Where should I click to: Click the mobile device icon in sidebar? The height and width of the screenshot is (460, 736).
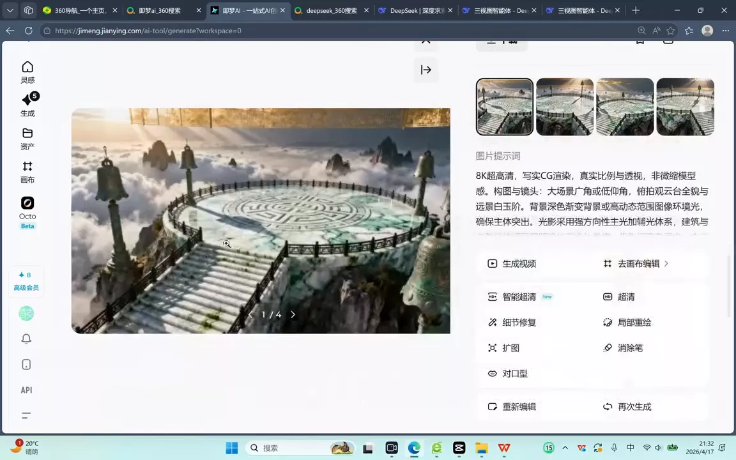[x=26, y=364]
